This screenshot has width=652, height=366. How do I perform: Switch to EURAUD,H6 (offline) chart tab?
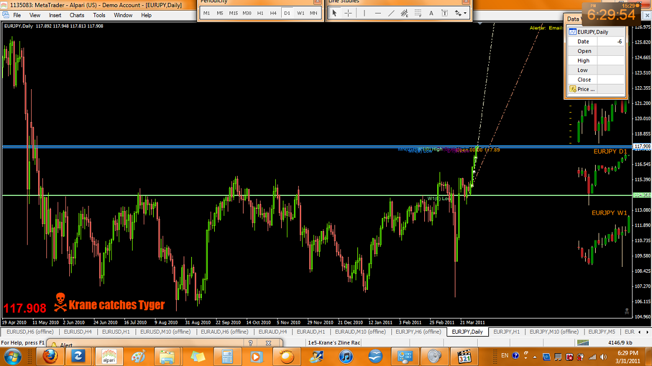pos(225,331)
